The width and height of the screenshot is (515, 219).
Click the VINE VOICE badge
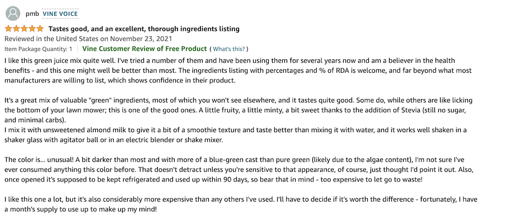click(60, 14)
